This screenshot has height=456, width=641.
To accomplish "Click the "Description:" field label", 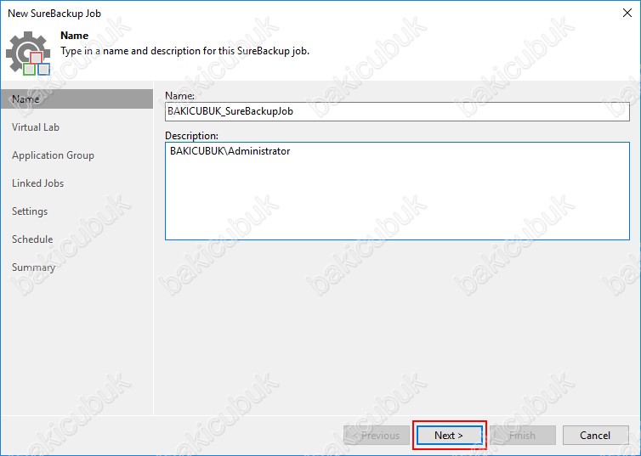I will [192, 136].
